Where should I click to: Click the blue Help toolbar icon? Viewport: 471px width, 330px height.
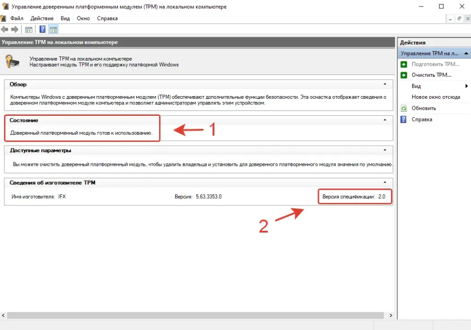tap(42, 29)
